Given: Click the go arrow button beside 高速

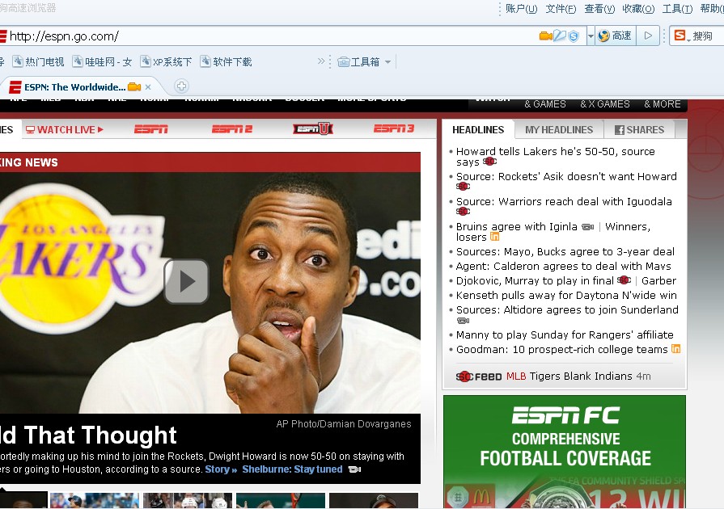Looking at the screenshot, I should point(648,36).
